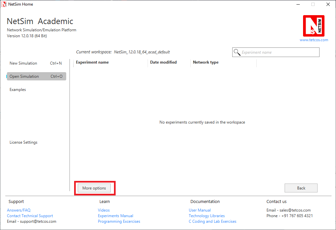This screenshot has height=230, width=336.
Task: Open Contact Technical Support link
Action: 30,216
